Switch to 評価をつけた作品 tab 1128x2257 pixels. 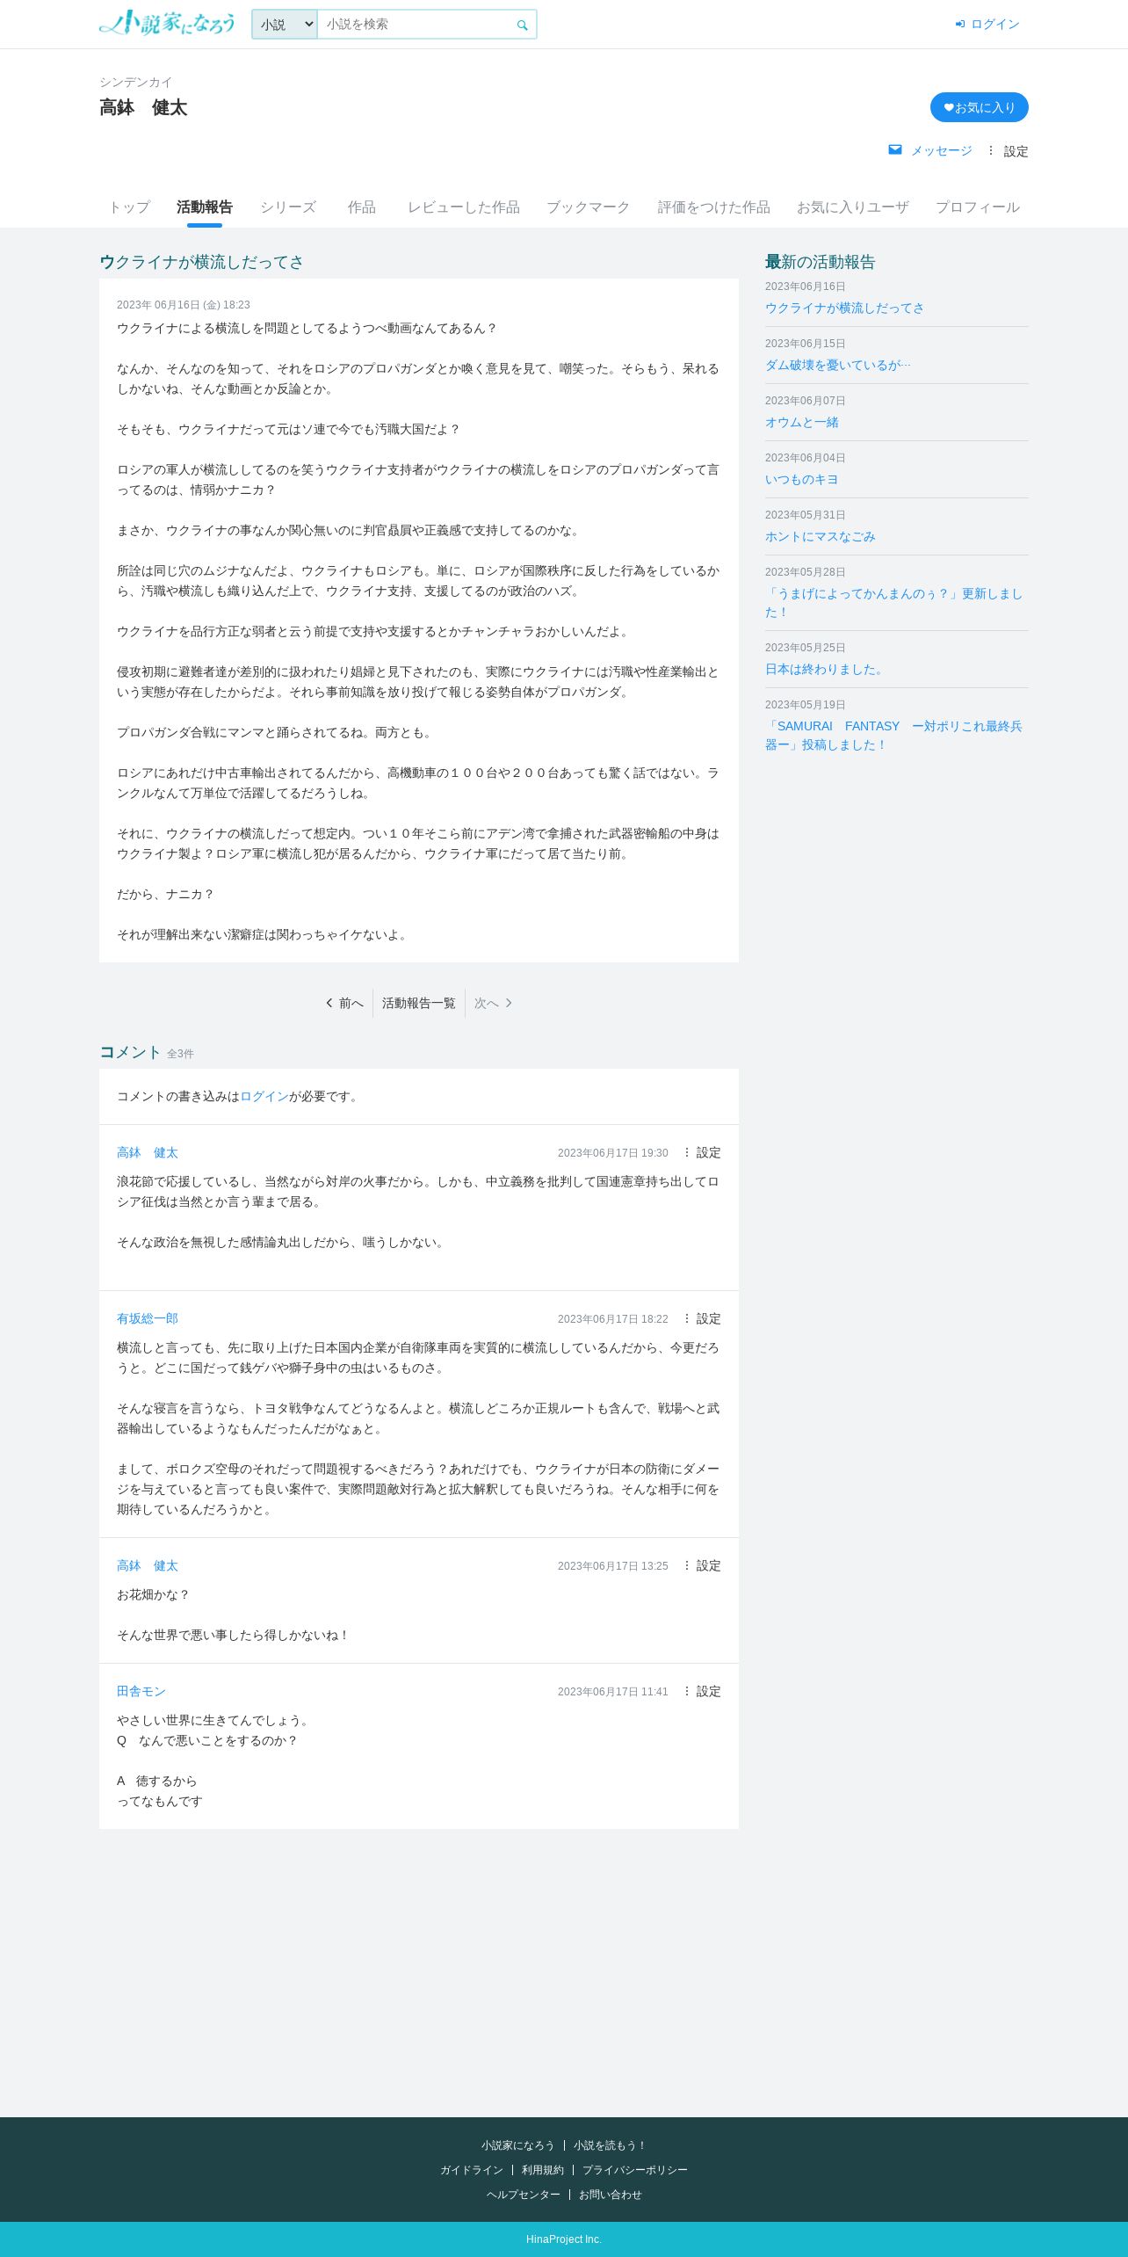click(714, 207)
